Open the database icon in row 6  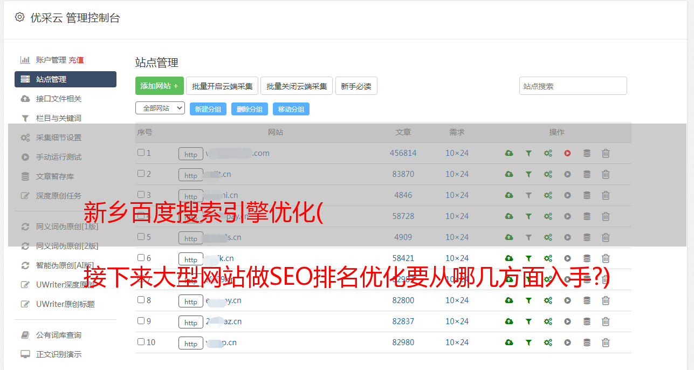pyautogui.click(x=587, y=258)
